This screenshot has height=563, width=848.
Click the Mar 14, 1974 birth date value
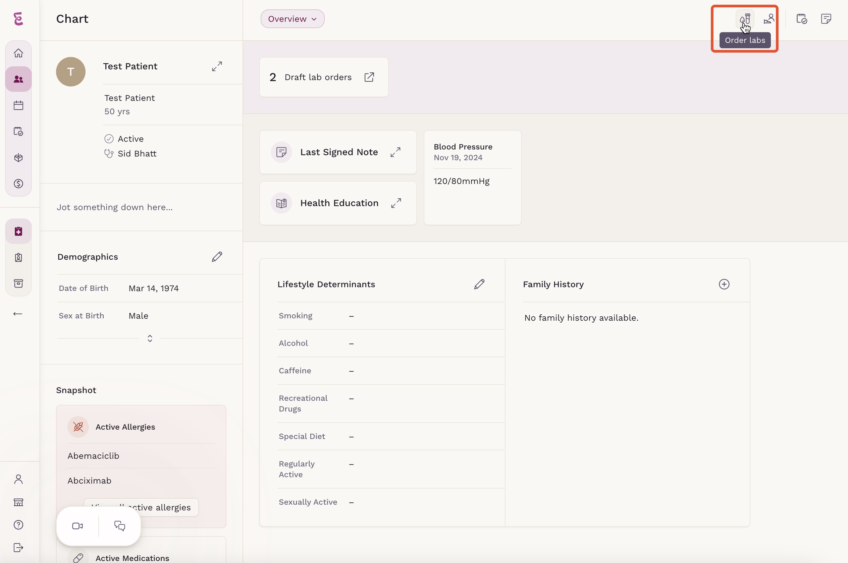coord(153,288)
